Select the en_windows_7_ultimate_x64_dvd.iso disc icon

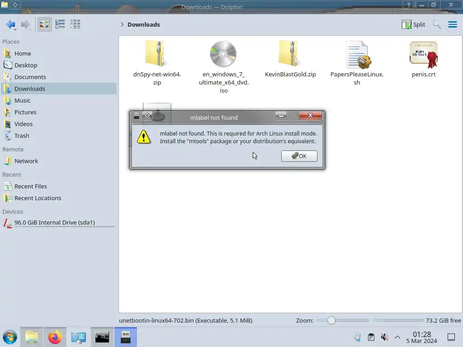(223, 54)
